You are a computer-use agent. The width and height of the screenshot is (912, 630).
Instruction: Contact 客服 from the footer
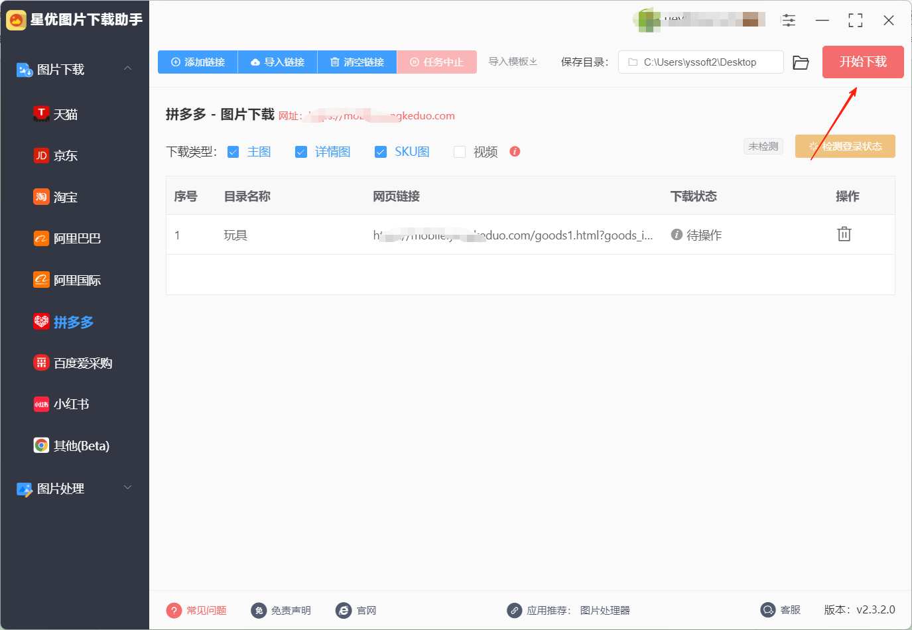pos(781,610)
